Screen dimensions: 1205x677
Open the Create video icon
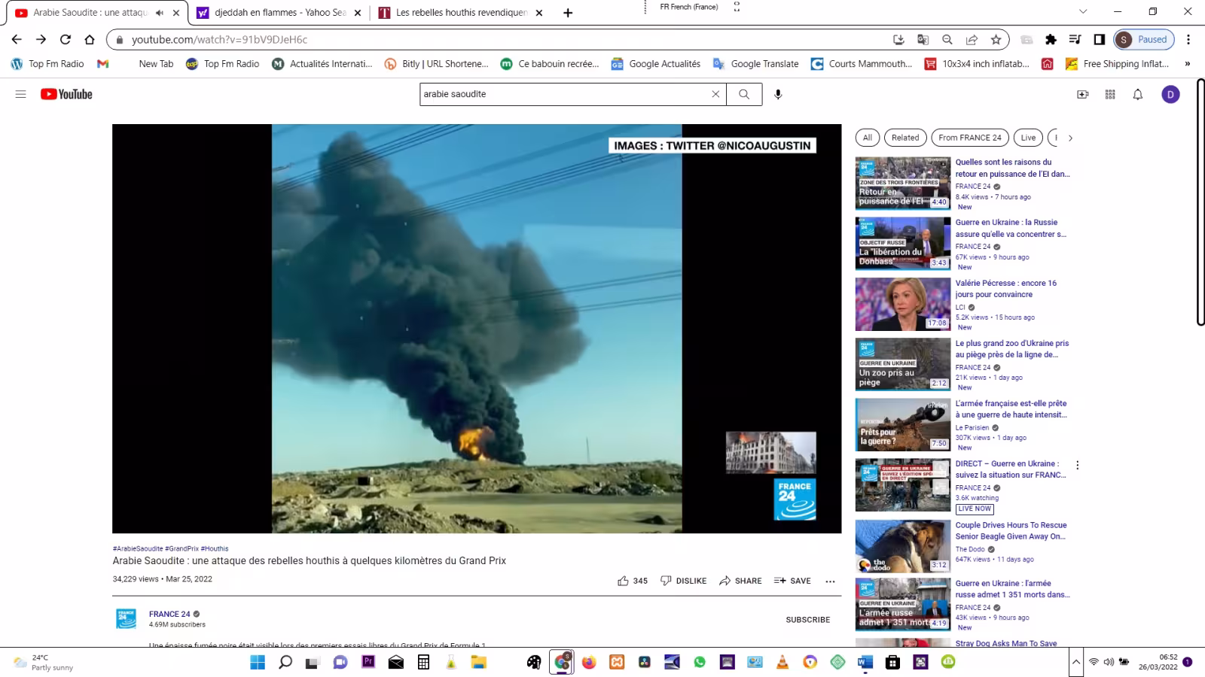pyautogui.click(x=1082, y=94)
